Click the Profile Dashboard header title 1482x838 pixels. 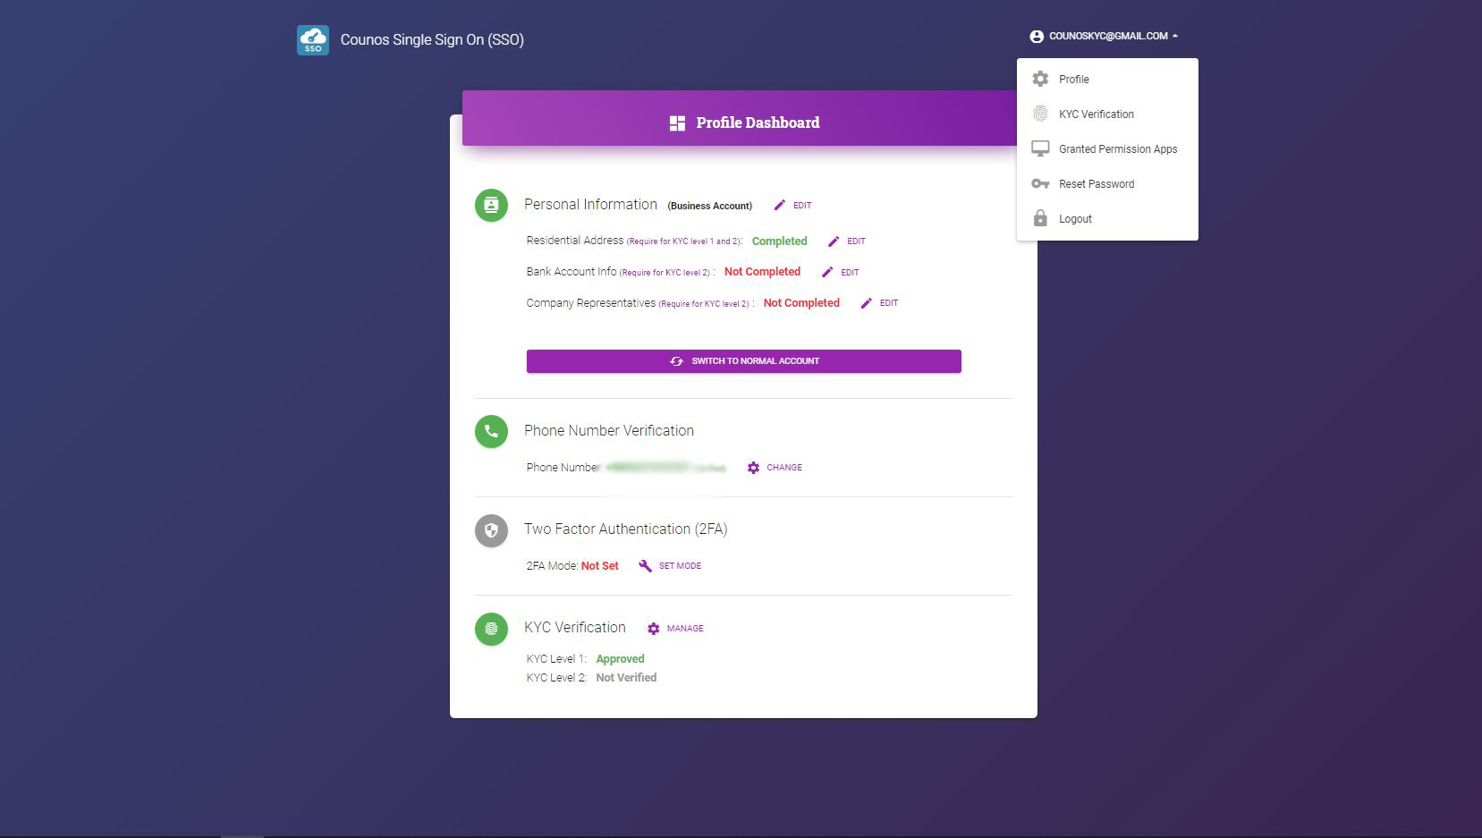coord(758,123)
